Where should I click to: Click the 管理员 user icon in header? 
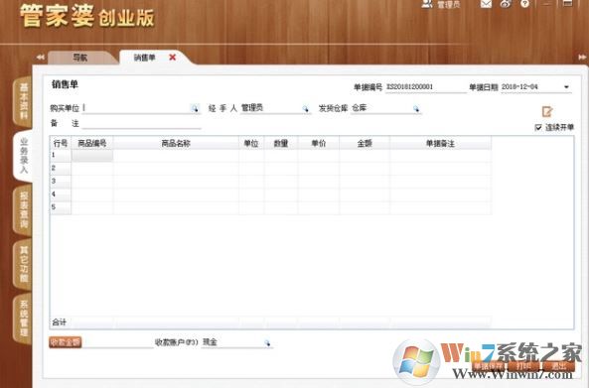427,4
